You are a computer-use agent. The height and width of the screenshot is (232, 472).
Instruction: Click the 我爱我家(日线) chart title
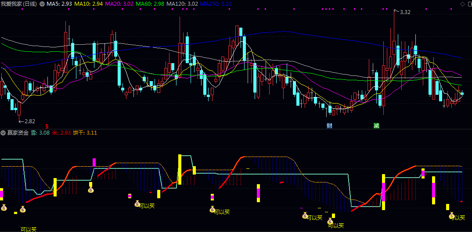coord(19,4)
